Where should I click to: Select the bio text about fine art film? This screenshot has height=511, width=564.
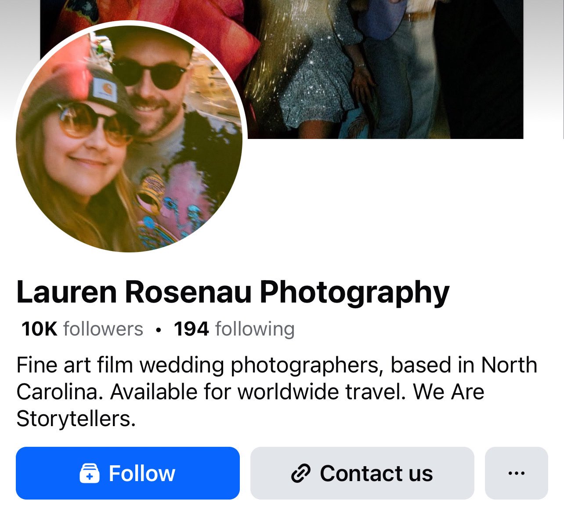click(277, 391)
